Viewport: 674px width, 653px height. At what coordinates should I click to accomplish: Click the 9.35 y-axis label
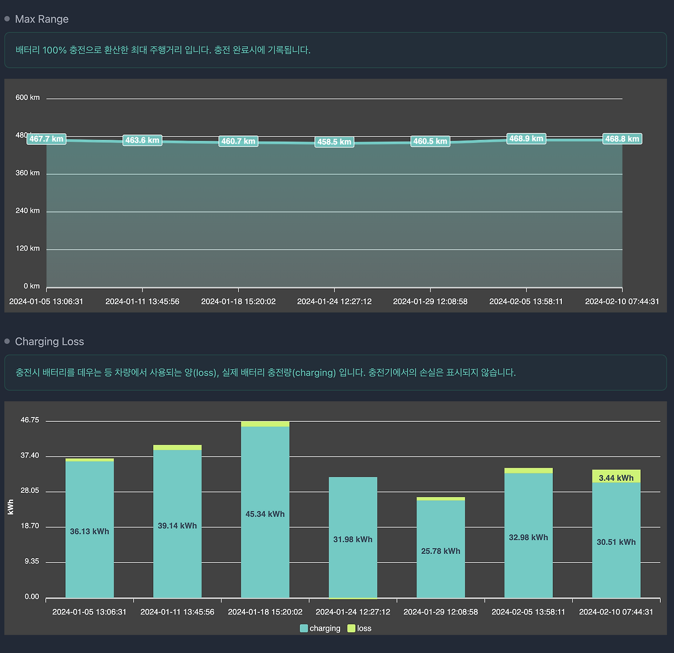click(x=32, y=561)
